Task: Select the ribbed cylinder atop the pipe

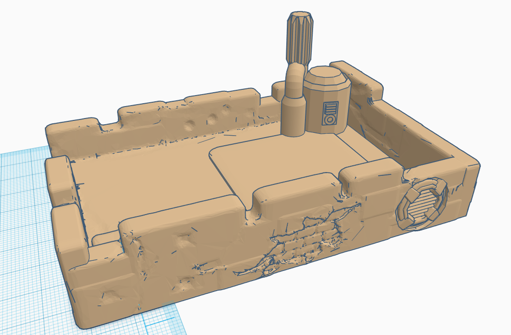Action: (300, 37)
